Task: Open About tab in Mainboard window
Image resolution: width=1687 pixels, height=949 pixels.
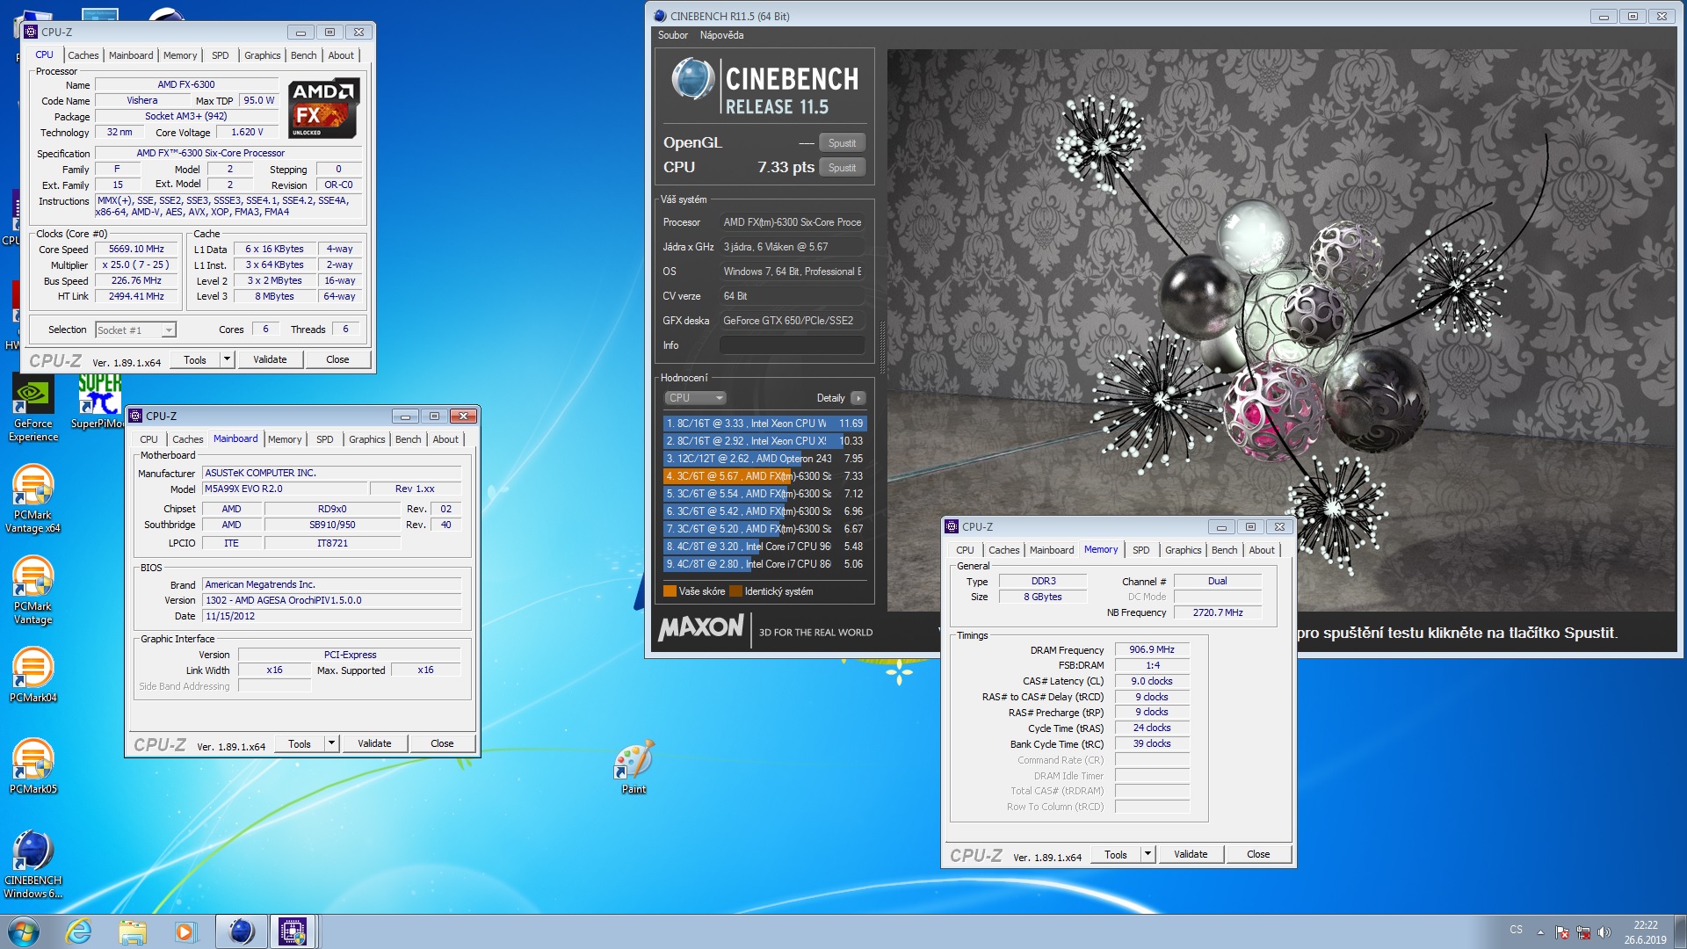Action: [445, 439]
